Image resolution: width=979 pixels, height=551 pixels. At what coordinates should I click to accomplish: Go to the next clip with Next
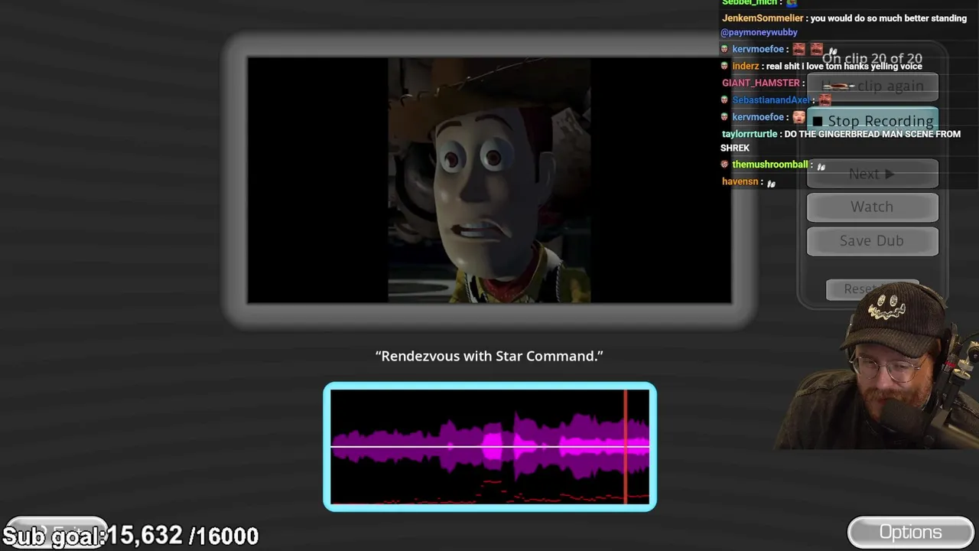pos(873,174)
